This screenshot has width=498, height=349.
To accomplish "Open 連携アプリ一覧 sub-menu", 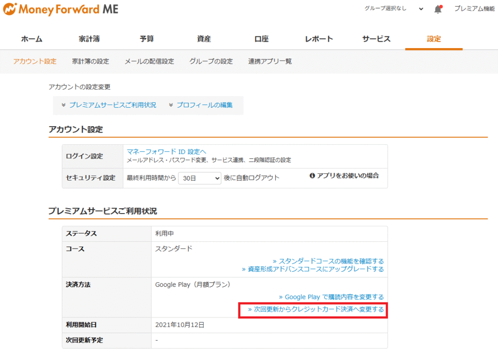I will 270,61.
